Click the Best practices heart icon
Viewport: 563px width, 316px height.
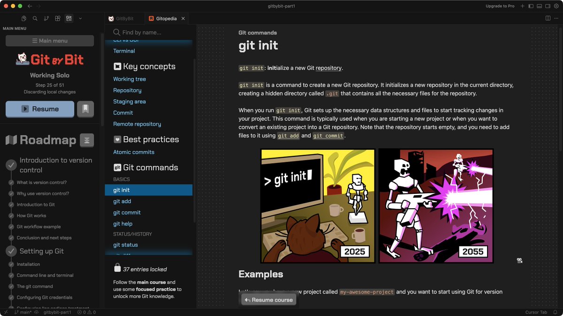tap(117, 140)
